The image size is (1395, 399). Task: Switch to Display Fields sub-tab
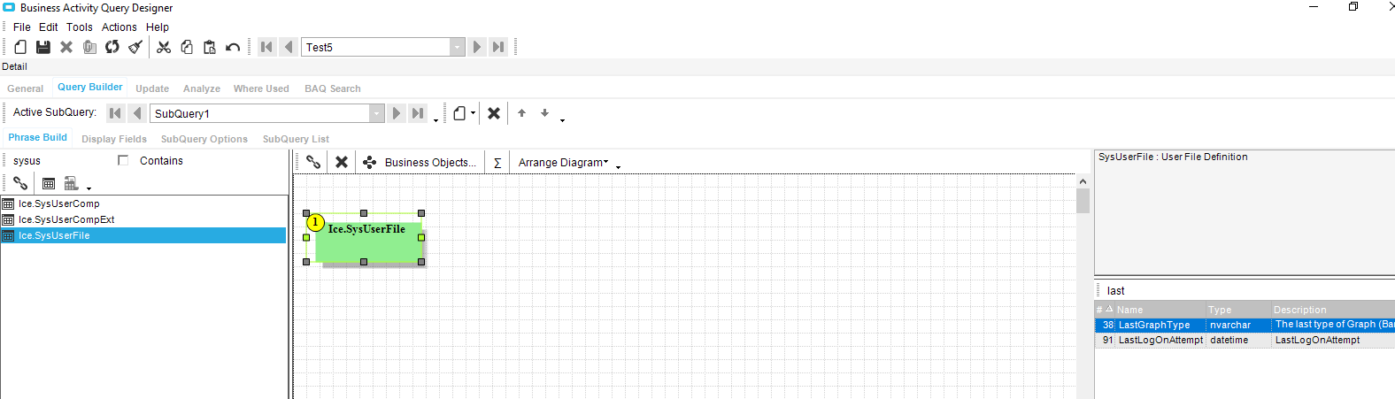(114, 139)
